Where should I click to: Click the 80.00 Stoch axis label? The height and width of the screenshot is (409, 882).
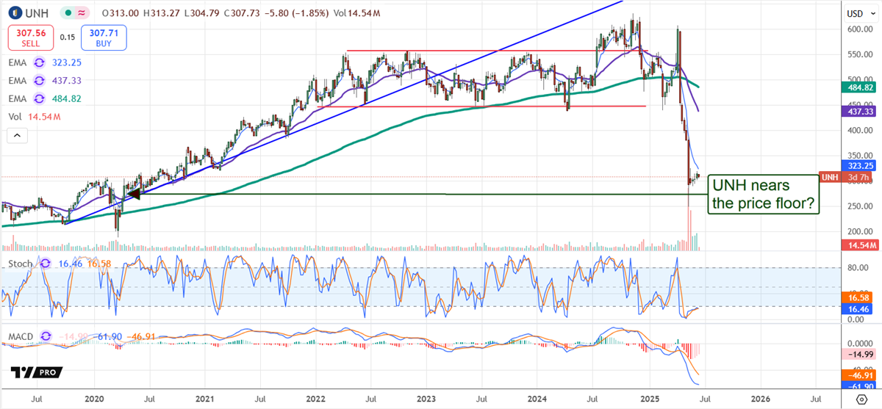(x=857, y=268)
